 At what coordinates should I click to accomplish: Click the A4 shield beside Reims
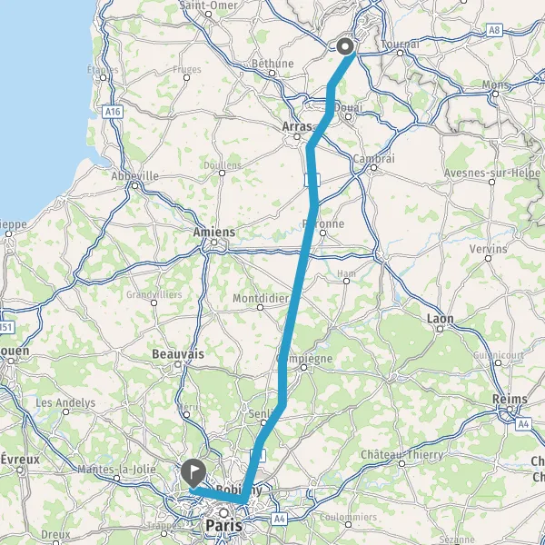(523, 424)
